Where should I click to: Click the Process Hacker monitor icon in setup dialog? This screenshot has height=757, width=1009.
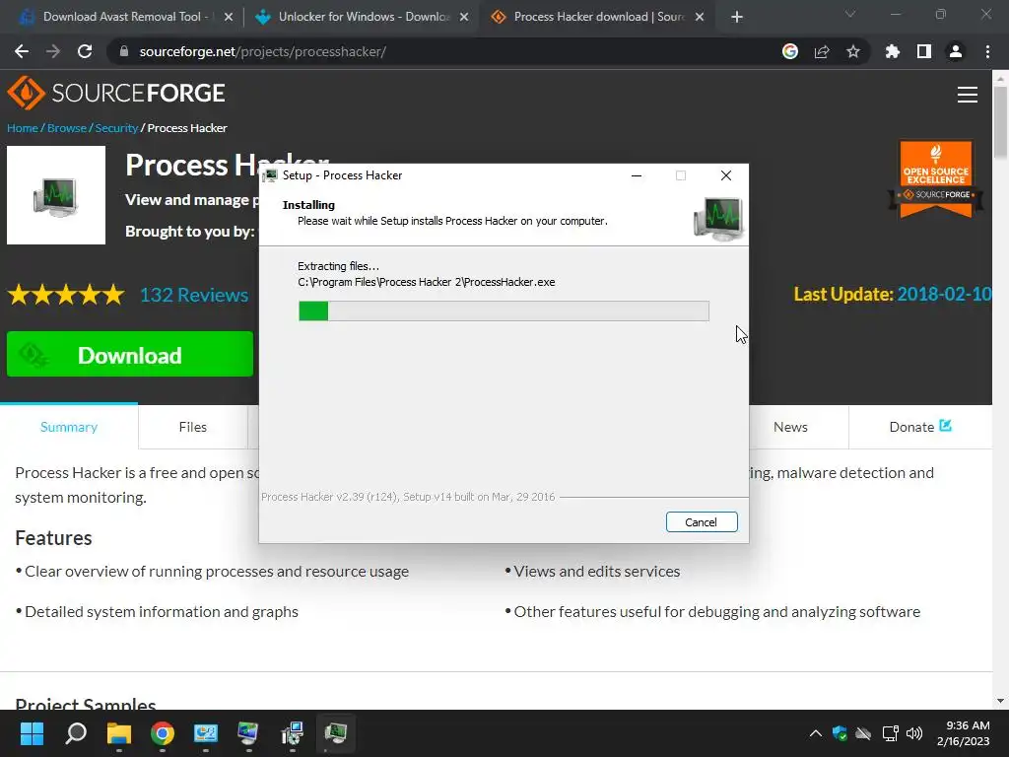(718, 219)
